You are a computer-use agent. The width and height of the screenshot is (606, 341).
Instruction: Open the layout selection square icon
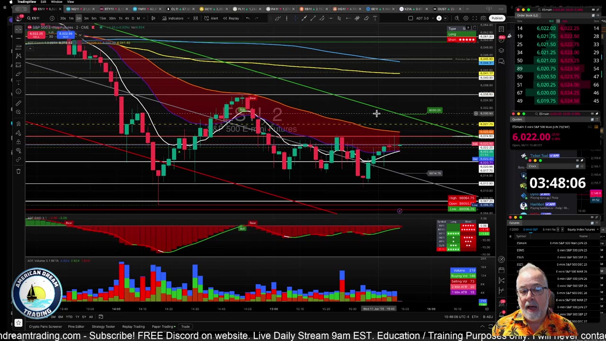pyautogui.click(x=410, y=18)
